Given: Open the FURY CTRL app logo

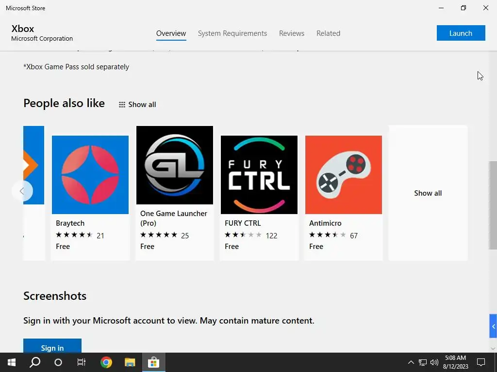Looking at the screenshot, I should tap(259, 174).
